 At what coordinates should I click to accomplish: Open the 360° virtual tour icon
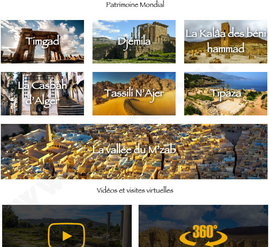pyautogui.click(x=204, y=236)
